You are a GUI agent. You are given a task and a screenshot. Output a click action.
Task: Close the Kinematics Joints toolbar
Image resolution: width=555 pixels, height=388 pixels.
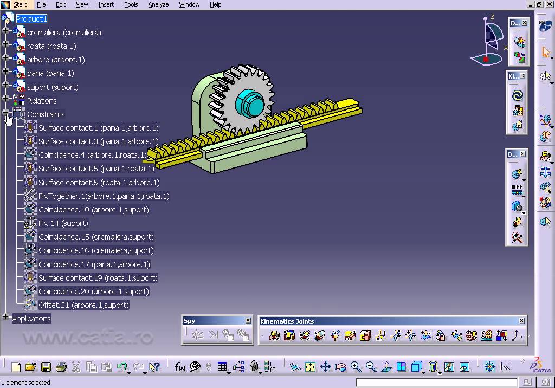tap(522, 321)
